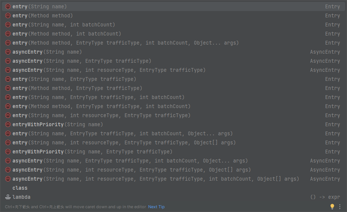347x212 pixels.
Task: Choose entry(String name, EntryType trafficType, int batchCount)
Action: (x=173, y=97)
